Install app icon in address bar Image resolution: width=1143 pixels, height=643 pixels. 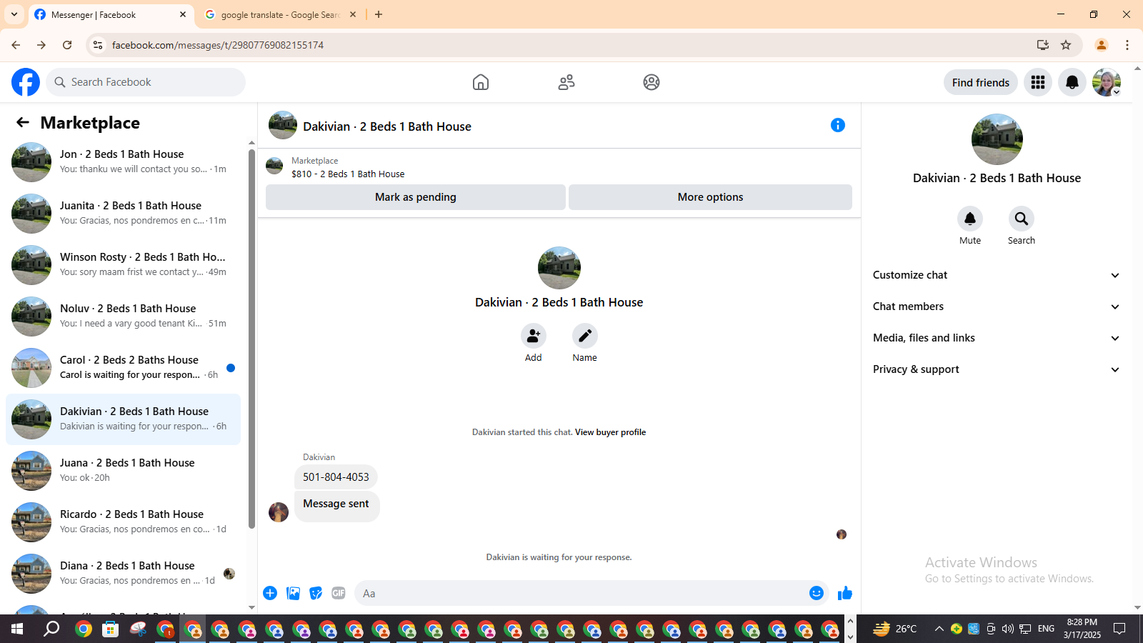point(1043,45)
